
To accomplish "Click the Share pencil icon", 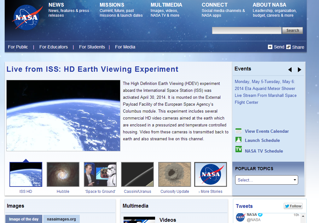I will point(288,47).
